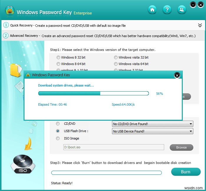Viewport: 206px width, 191px height.
Task: Click the empty burn progress bar
Action: (106, 173)
